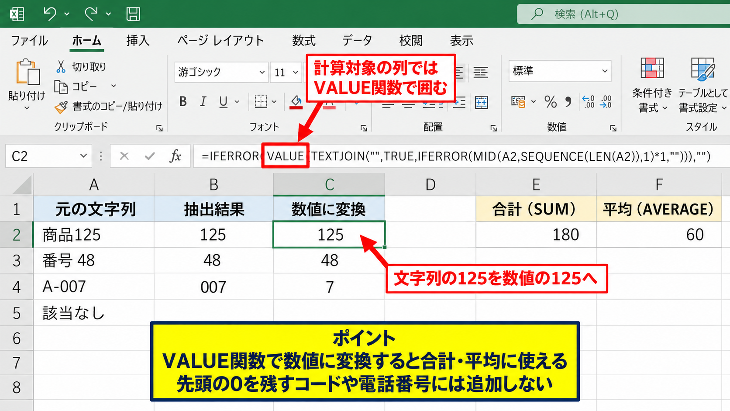Image resolution: width=730 pixels, height=411 pixels.
Task: Click the paste (貼り付け) clipboard icon
Action: [27, 72]
